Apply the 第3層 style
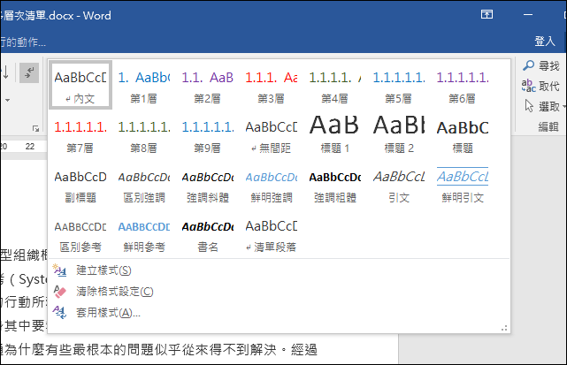Screen dimensions: 567x365 [x=272, y=86]
